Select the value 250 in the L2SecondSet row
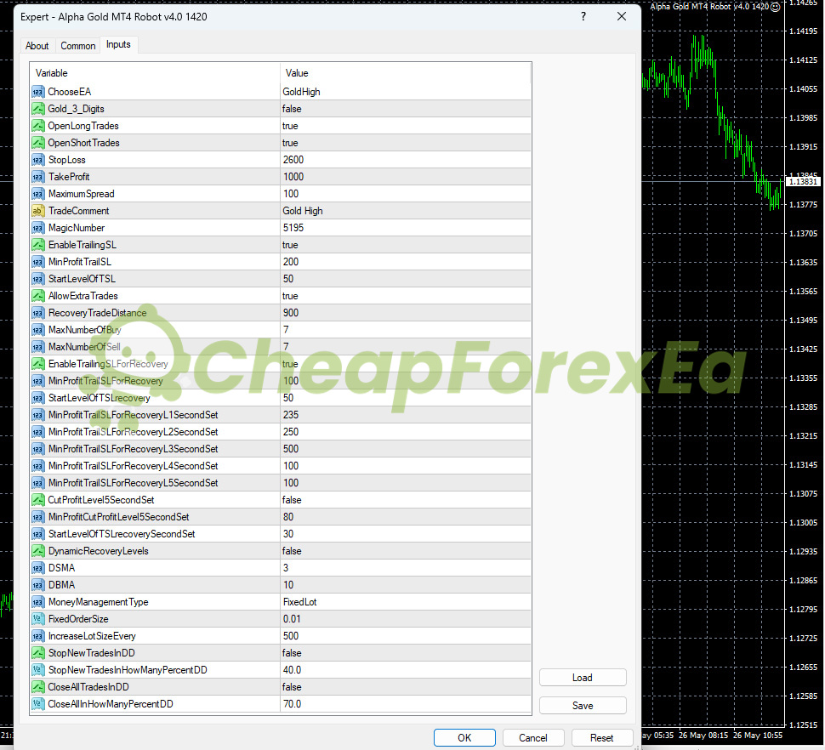 [290, 432]
